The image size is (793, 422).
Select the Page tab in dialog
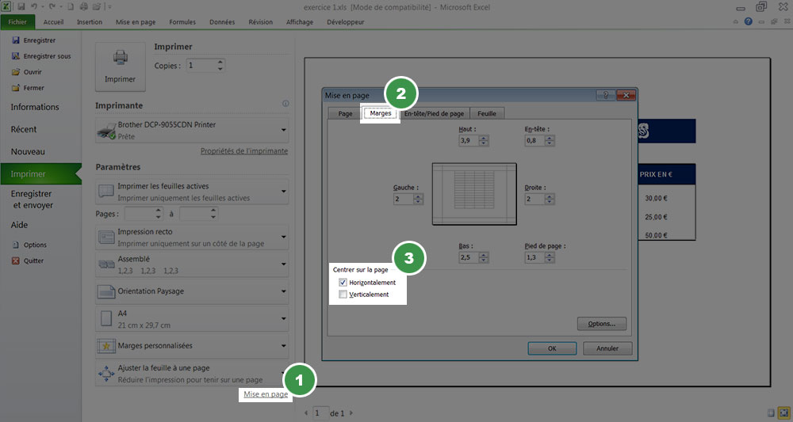346,113
